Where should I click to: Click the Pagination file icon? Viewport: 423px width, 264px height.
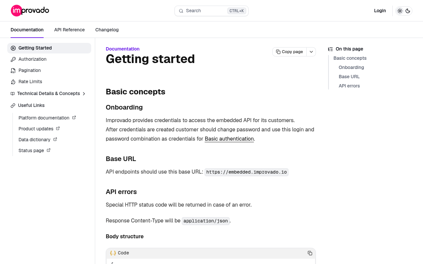(13, 71)
